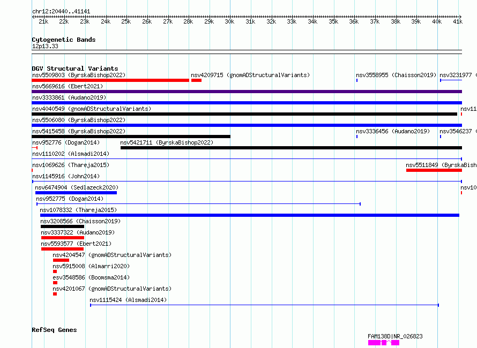
Task: Click the 30k ruler tick label
Action: (x=230, y=21)
